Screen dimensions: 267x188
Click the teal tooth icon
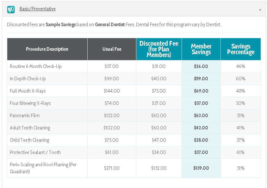(x=11, y=9)
